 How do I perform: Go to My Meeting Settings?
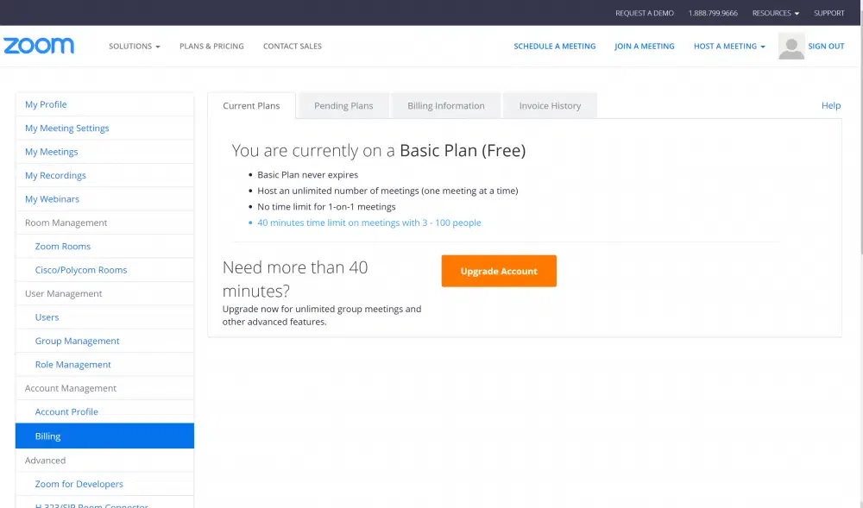point(66,129)
